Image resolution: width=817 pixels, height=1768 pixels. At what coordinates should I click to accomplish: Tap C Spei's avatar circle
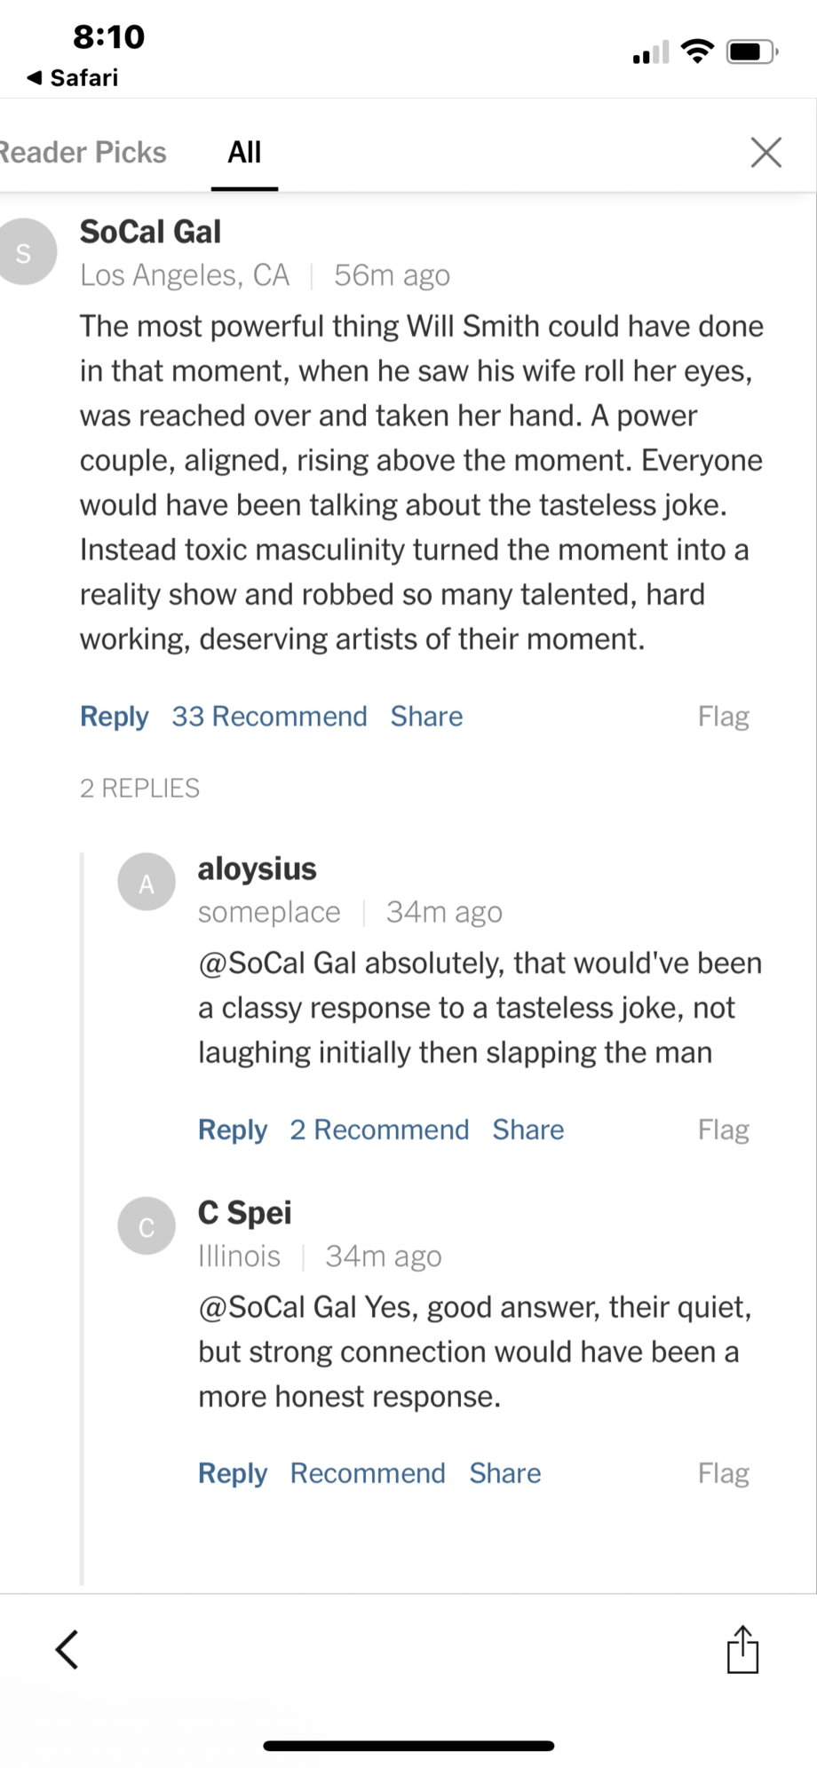pos(147,1225)
